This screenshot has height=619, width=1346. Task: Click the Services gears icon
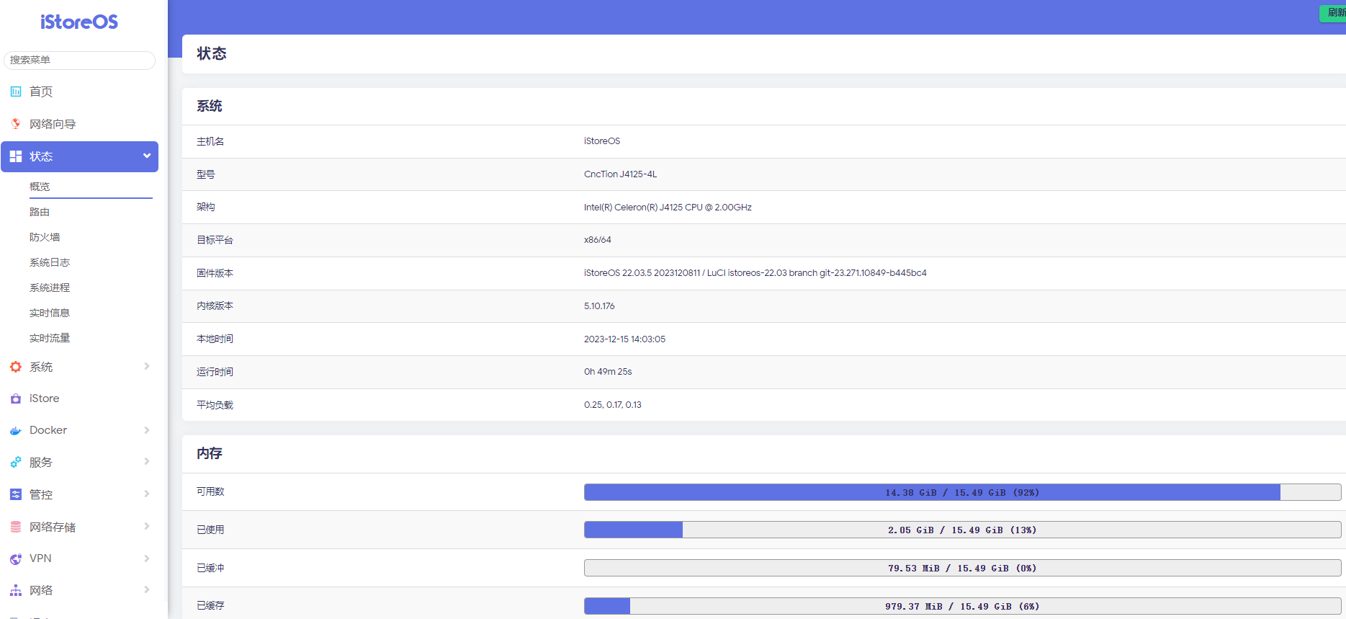[x=16, y=462]
